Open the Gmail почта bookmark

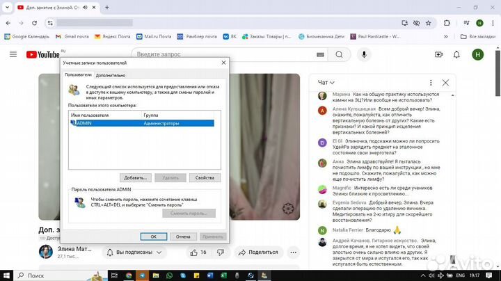point(72,37)
